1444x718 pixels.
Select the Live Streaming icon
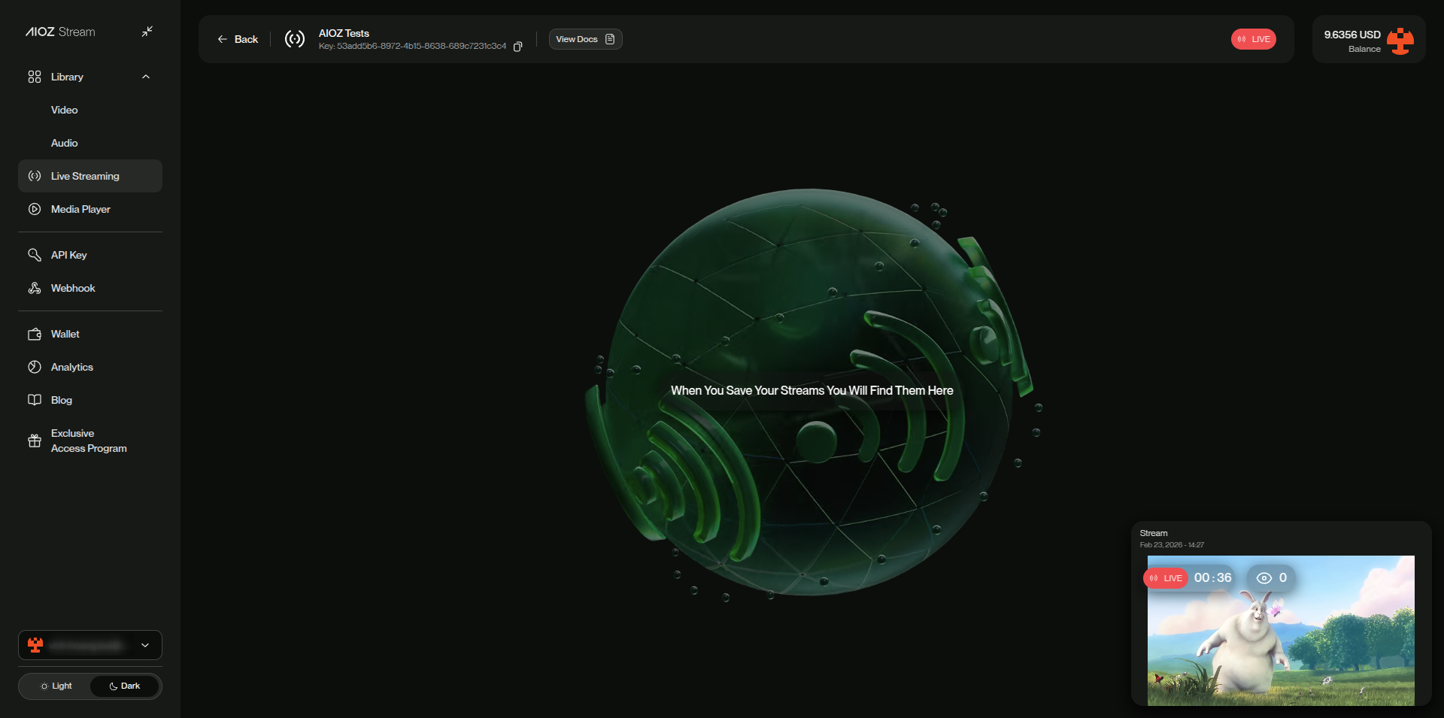[34, 176]
